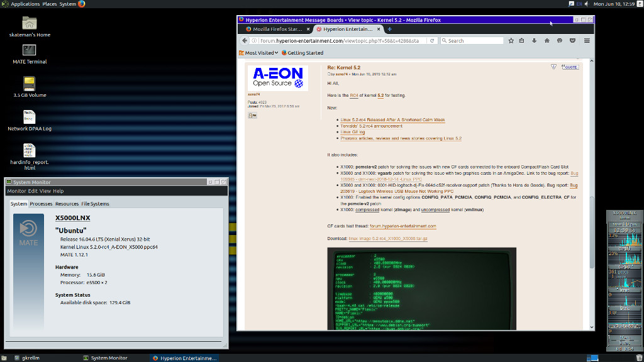Image resolution: width=644 pixels, height=362 pixels.
Task: Click the workspace switcher in bottom panel
Action: click(592, 358)
